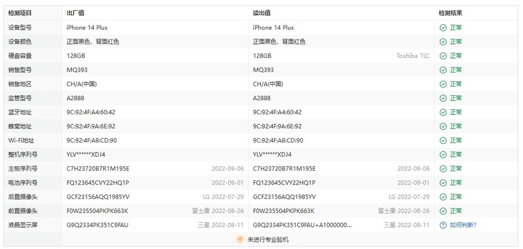Image resolution: width=523 pixels, height=249 pixels.
Task: Click the question mark icon in 液晶显示屏 row
Action: [443, 225]
